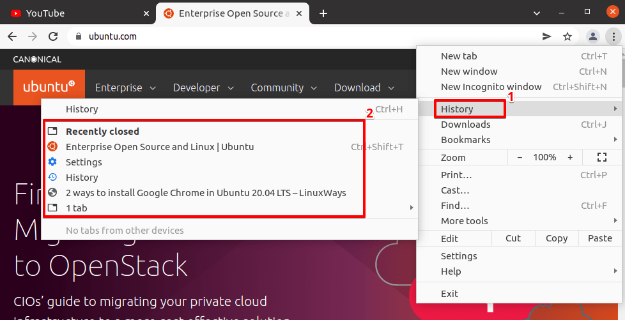Viewport: 625px width, 320px height.
Task: Close the Enterprise Open Source tab
Action: 299,13
